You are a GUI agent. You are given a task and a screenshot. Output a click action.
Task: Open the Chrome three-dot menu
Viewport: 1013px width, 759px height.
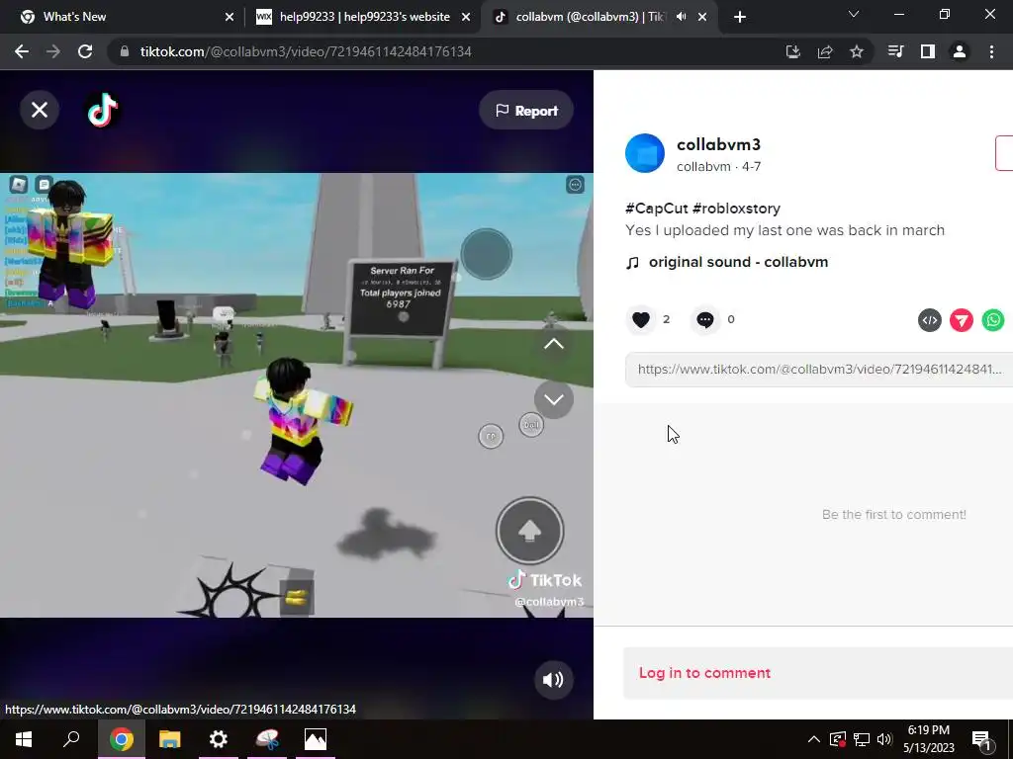(991, 51)
